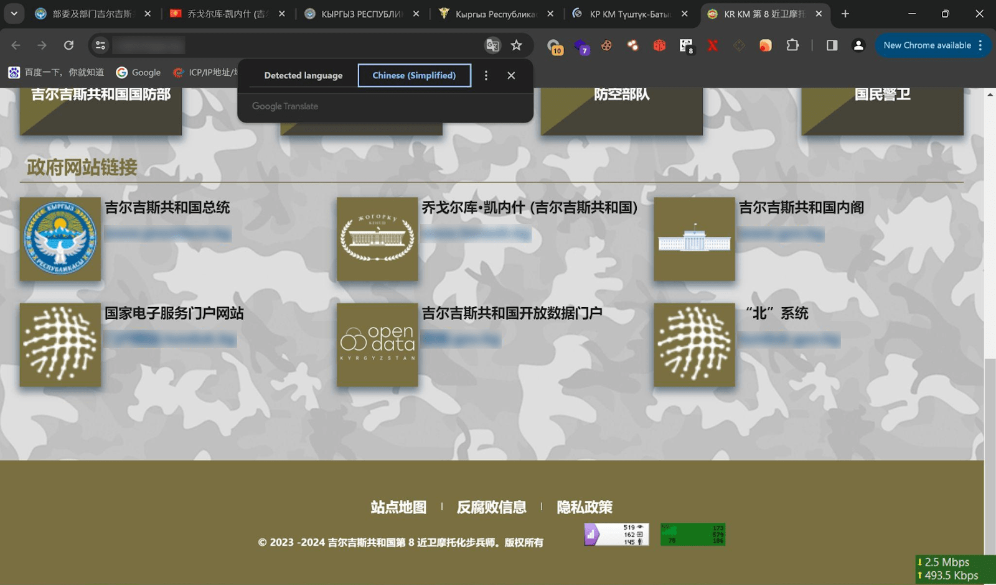Reload the current page
996x585 pixels.
click(69, 45)
